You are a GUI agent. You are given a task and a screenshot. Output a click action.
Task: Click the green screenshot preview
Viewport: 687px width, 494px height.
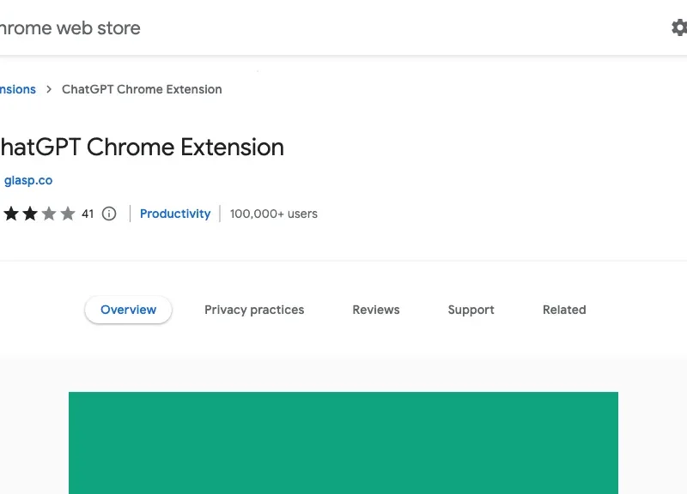pyautogui.click(x=343, y=443)
